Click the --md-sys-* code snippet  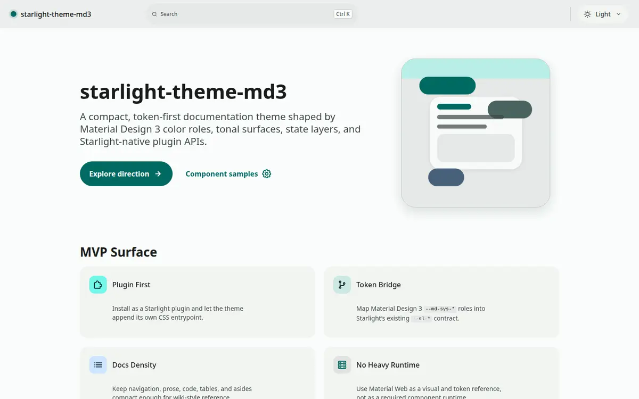pyautogui.click(x=440, y=309)
